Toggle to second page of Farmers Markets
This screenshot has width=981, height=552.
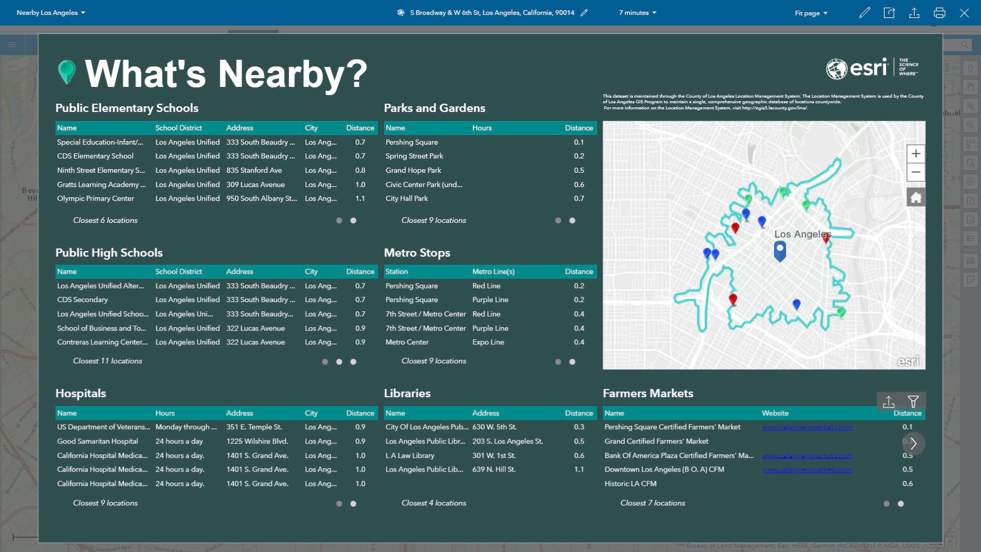[x=901, y=503]
